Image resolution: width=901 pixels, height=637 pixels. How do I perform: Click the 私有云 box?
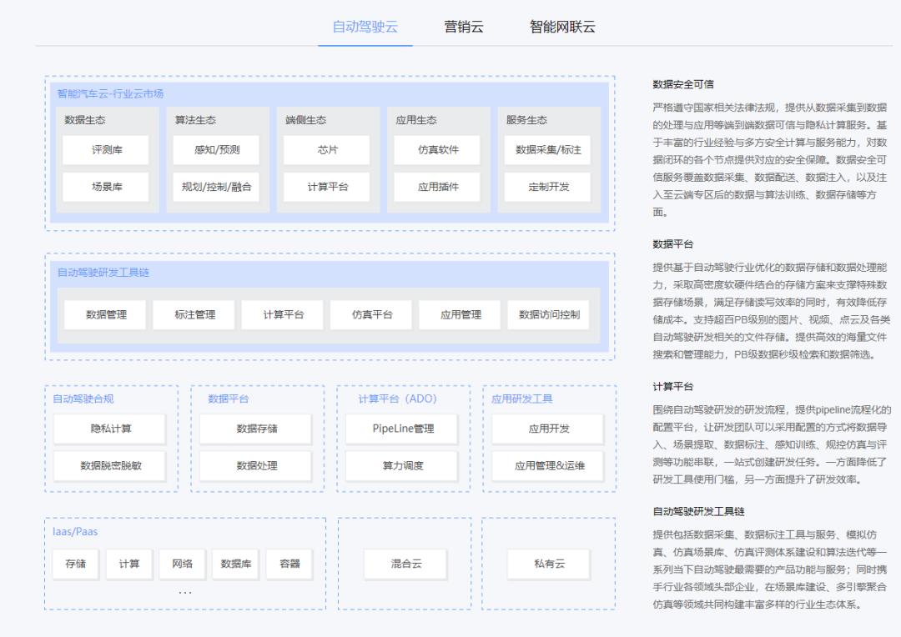point(549,564)
